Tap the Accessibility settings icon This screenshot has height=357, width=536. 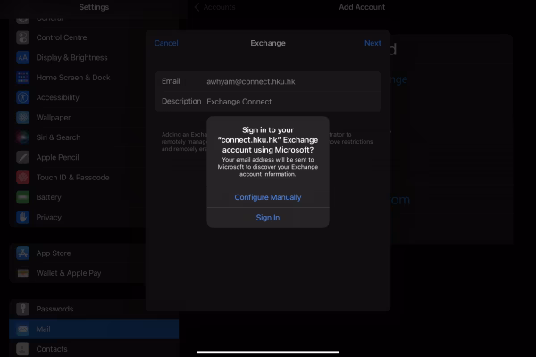click(x=23, y=97)
